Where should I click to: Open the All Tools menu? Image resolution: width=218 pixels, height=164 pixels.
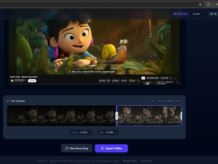(180, 14)
